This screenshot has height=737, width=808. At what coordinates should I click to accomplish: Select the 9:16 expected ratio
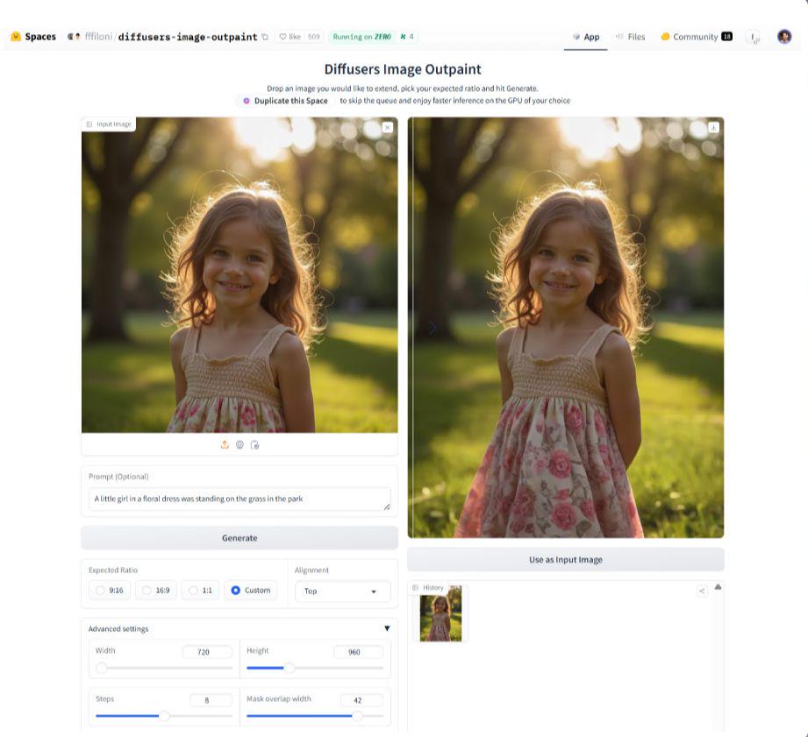click(x=110, y=591)
